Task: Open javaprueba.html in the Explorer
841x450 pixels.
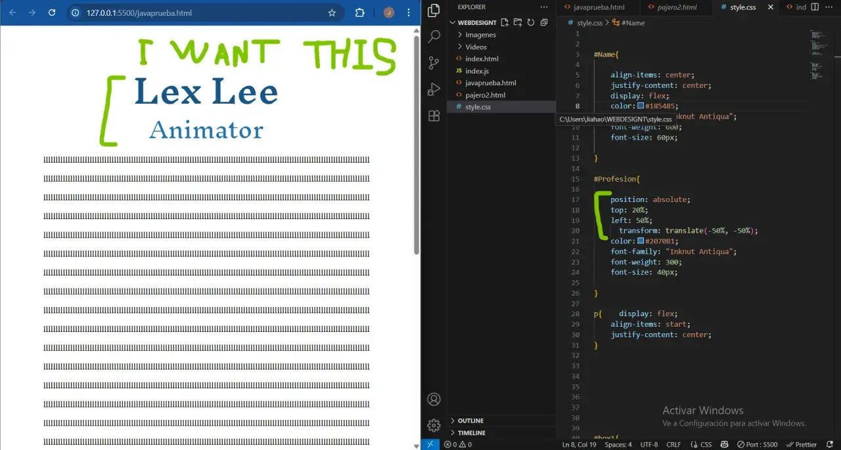Action: (490, 83)
